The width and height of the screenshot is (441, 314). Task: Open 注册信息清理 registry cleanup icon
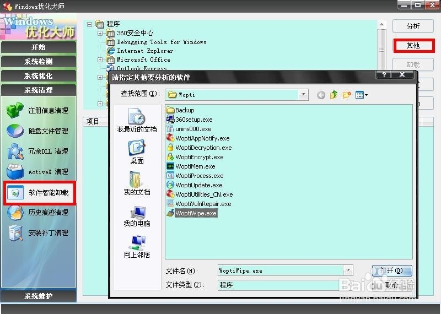click(x=15, y=110)
